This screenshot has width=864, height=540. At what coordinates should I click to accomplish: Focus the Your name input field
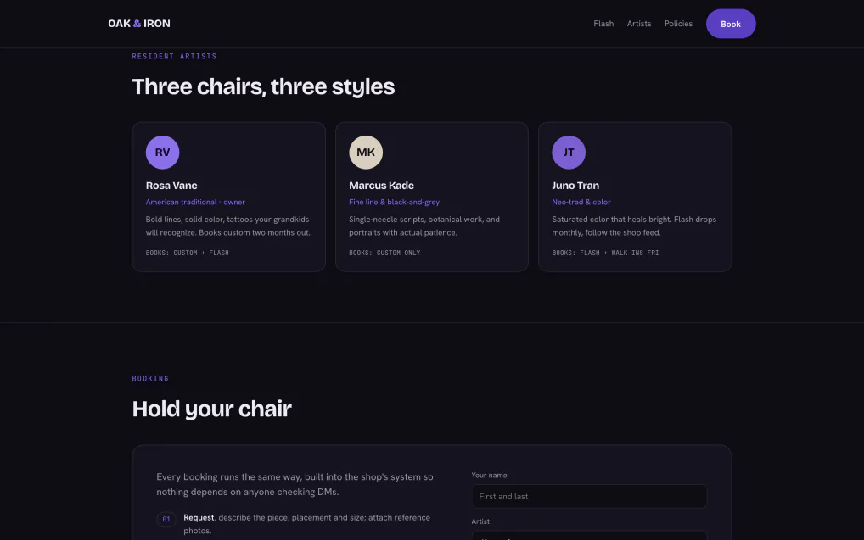pyautogui.click(x=588, y=496)
